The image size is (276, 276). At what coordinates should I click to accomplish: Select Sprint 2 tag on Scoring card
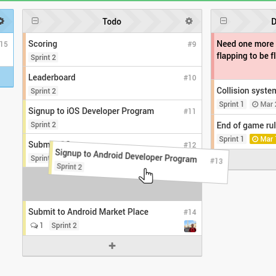[x=43, y=58]
